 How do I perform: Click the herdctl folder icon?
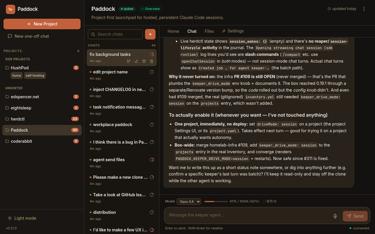(7, 119)
